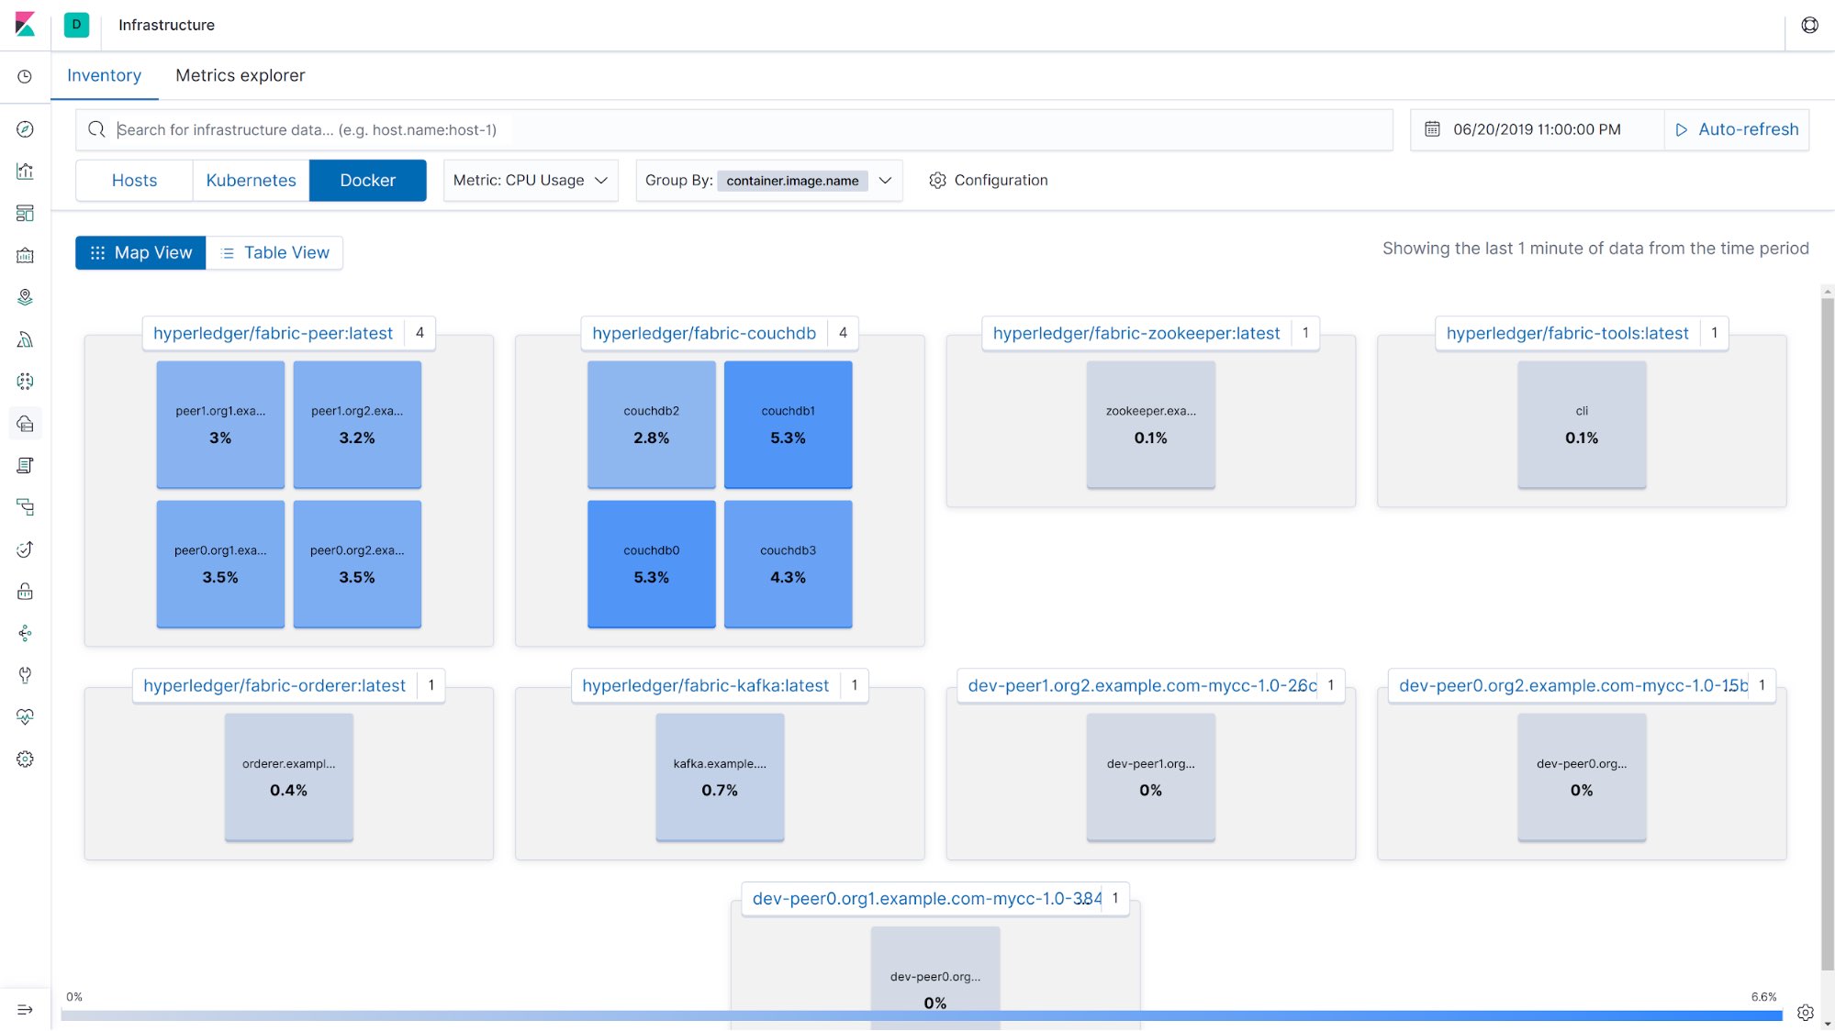Click hyperledger/fabric-orderer:latest group title

click(274, 686)
